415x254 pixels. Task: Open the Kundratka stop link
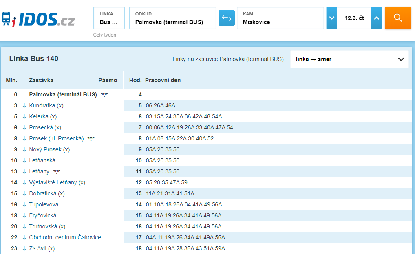coord(42,105)
